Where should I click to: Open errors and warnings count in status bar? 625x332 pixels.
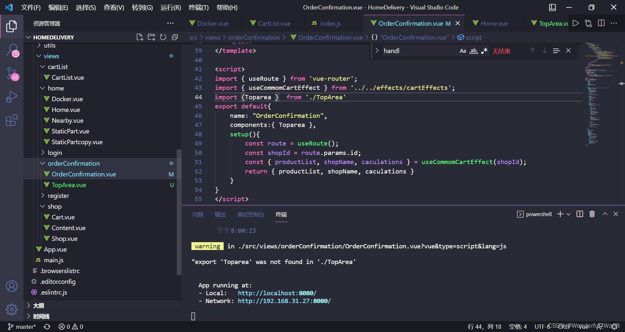(71, 326)
